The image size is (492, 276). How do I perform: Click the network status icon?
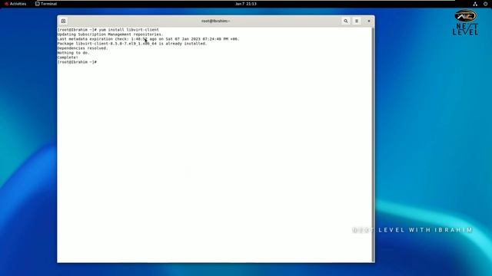pyautogui.click(x=475, y=4)
